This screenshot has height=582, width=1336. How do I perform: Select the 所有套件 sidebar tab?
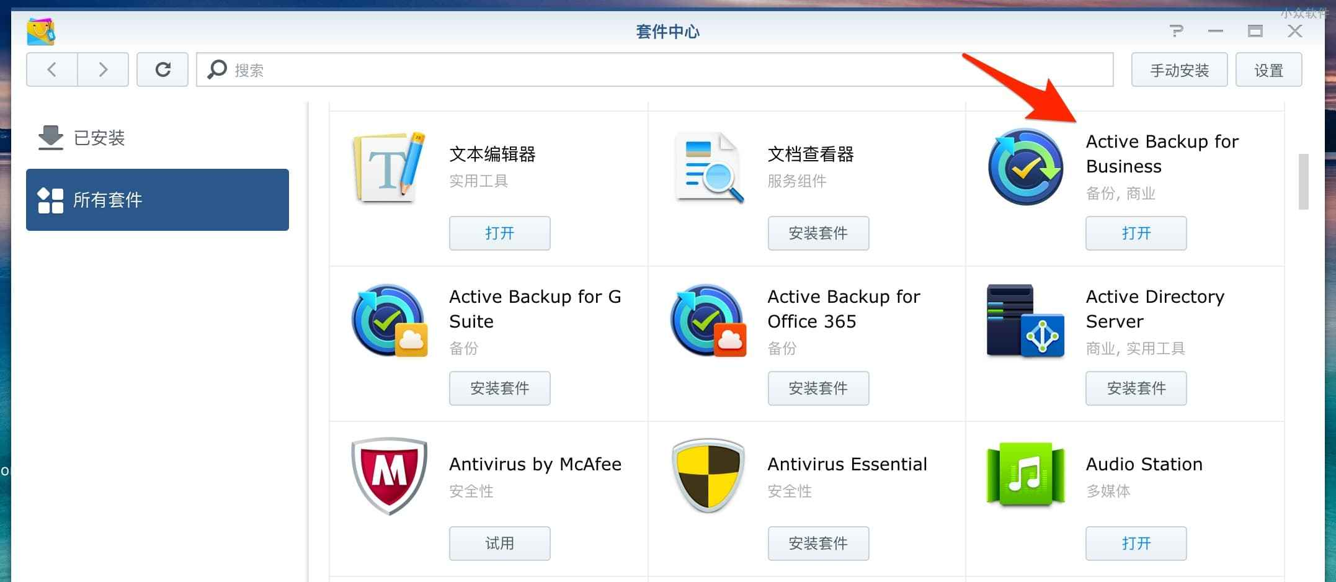point(158,200)
